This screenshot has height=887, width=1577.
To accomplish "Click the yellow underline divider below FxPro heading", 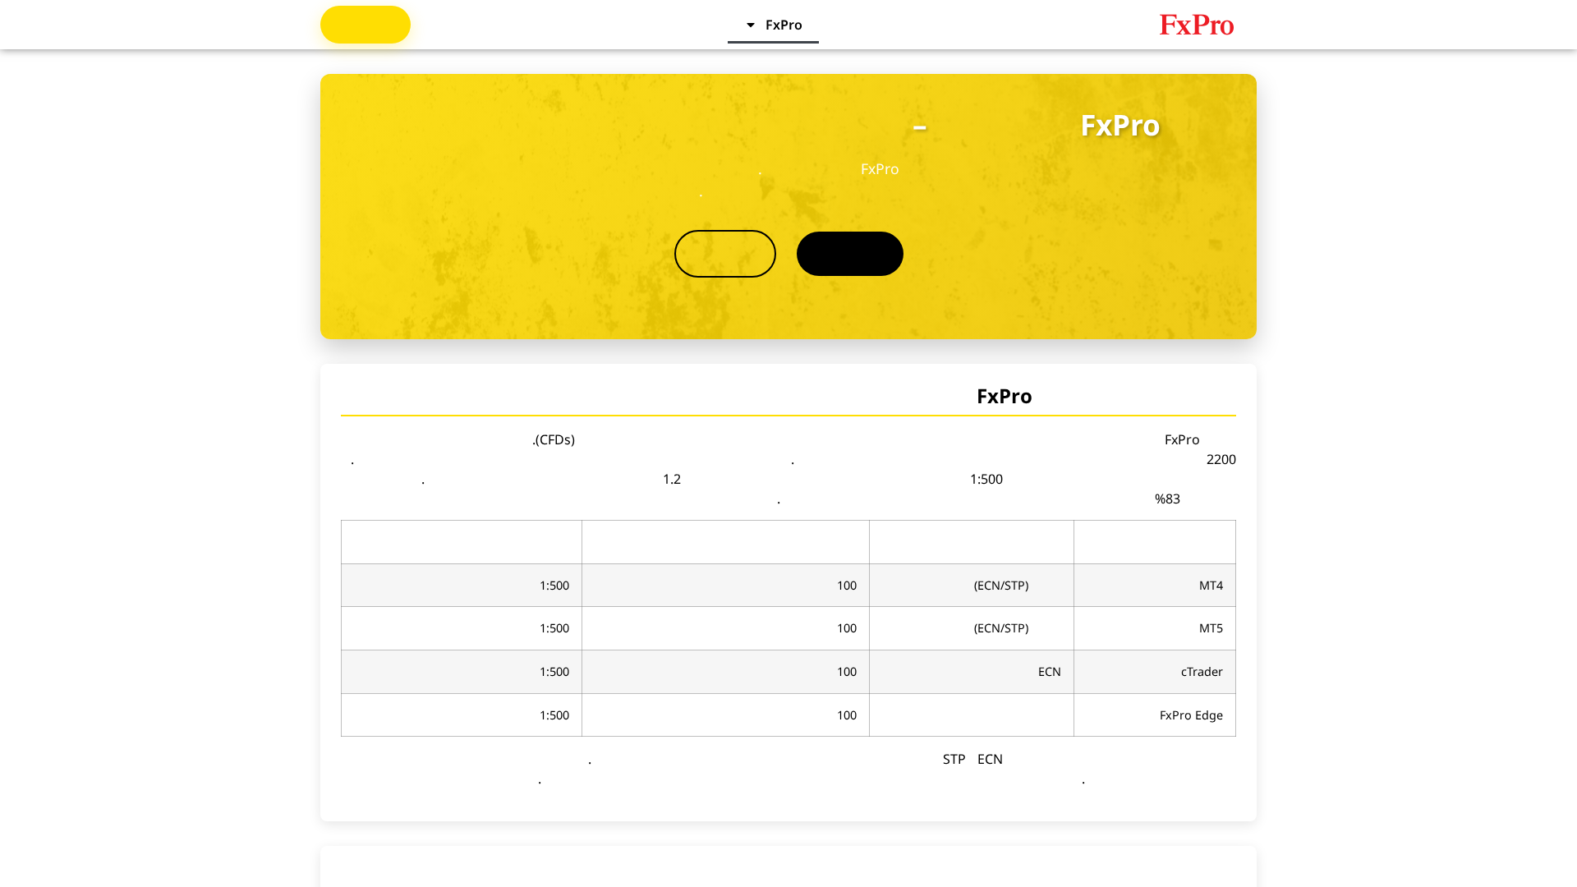I will [788, 416].
